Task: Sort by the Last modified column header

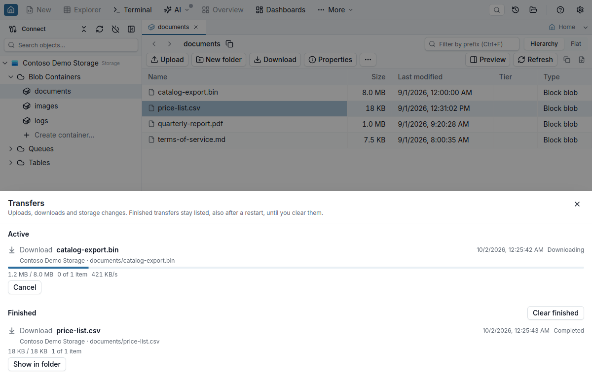Action: point(420,77)
